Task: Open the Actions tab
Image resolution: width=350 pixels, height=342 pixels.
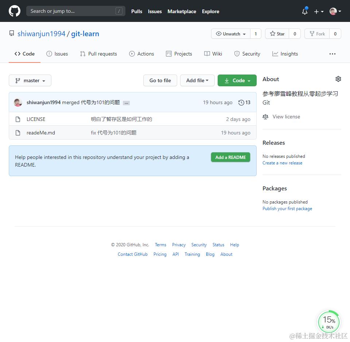Action: pyautogui.click(x=141, y=54)
